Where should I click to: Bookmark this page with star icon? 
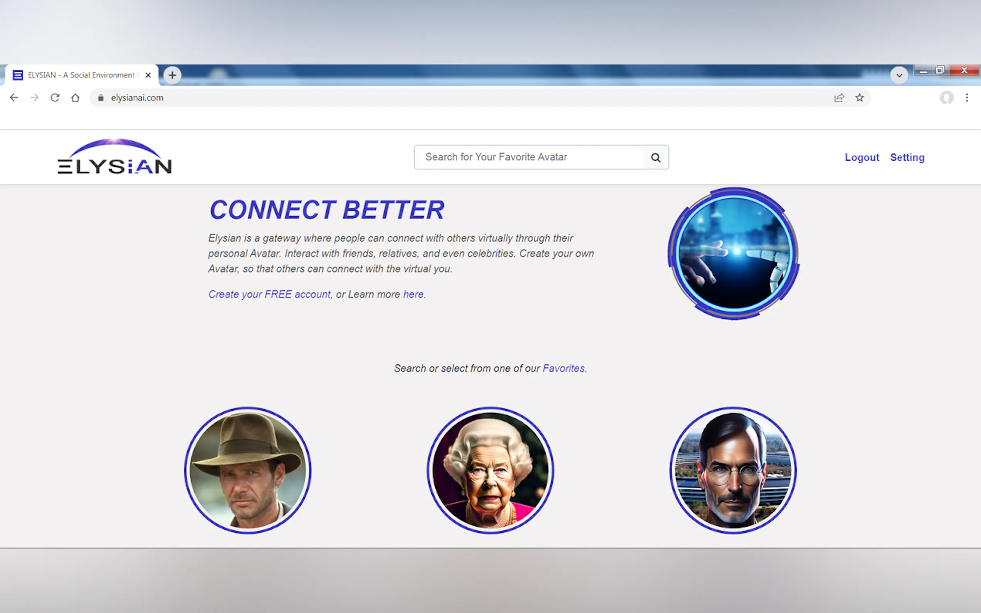tap(859, 98)
